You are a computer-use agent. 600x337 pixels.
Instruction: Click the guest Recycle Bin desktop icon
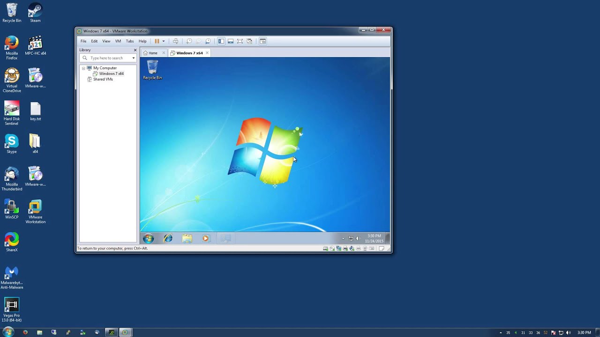coord(152,70)
